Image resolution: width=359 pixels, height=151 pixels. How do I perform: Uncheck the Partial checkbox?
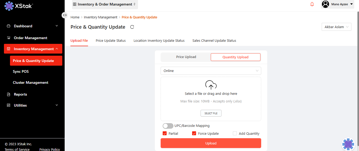[165, 133]
